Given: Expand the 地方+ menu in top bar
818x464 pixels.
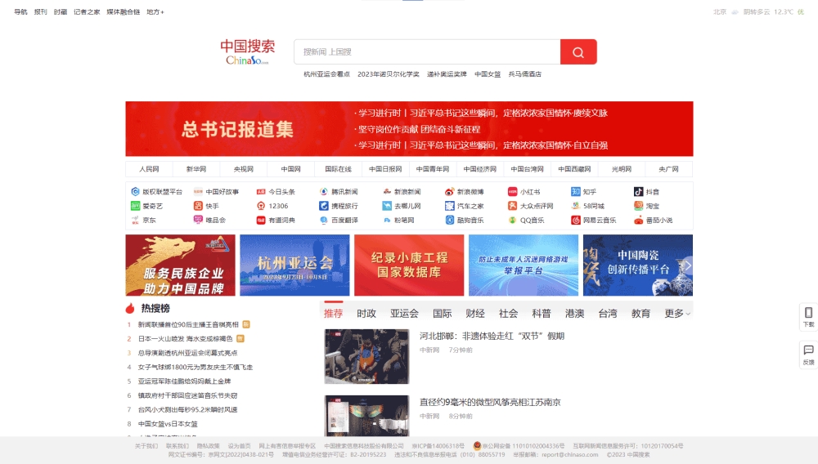Looking at the screenshot, I should click(x=155, y=12).
